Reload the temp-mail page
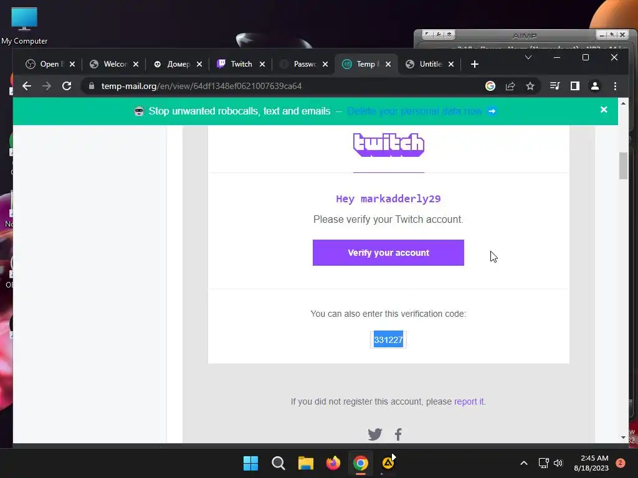This screenshot has width=638, height=478. (x=67, y=86)
